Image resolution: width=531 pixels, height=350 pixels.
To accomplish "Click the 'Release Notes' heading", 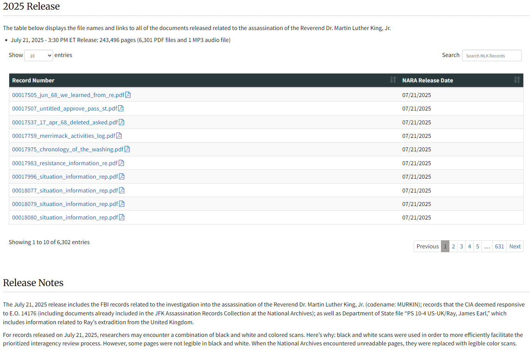I will 33,283.
